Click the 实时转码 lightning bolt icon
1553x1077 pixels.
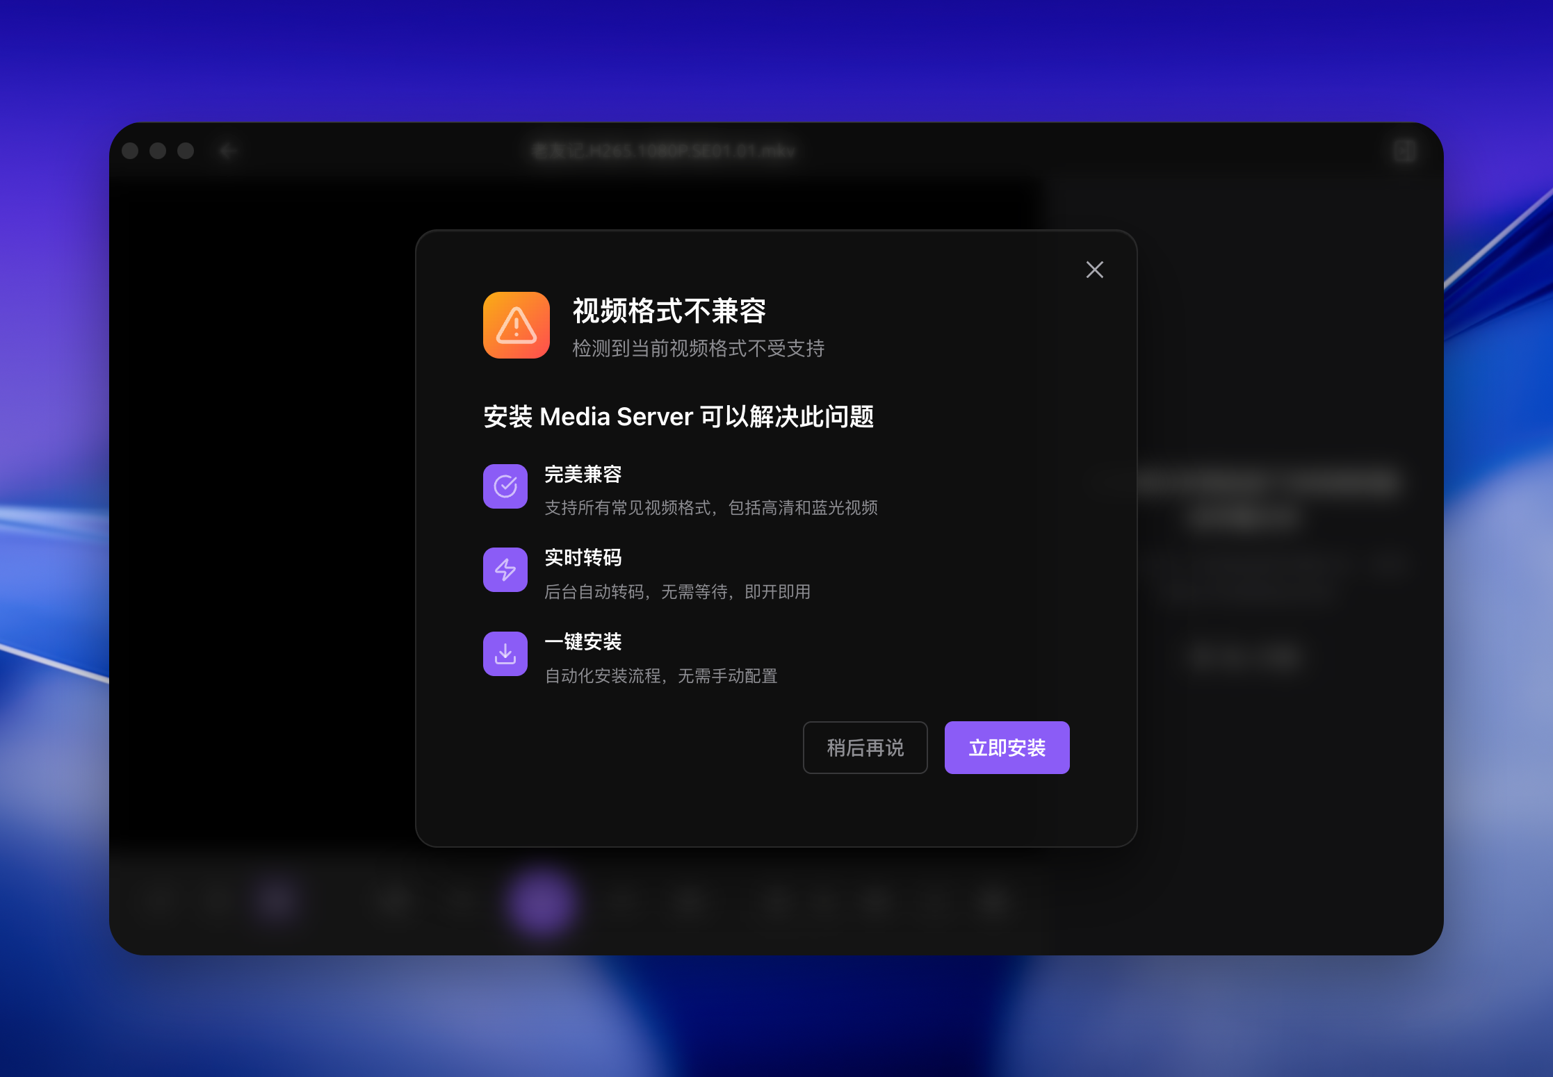coord(505,570)
